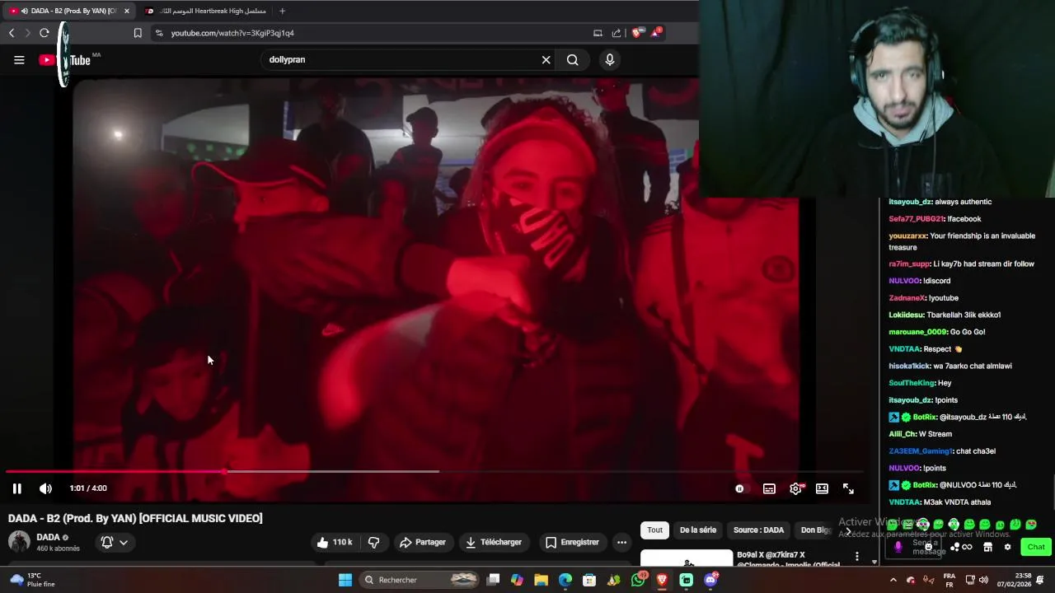Click the search magnifier button
Image resolution: width=1055 pixels, height=593 pixels.
click(572, 59)
